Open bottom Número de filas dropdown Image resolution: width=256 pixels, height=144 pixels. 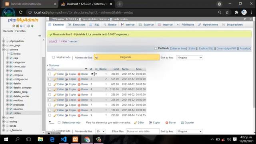[100, 131]
